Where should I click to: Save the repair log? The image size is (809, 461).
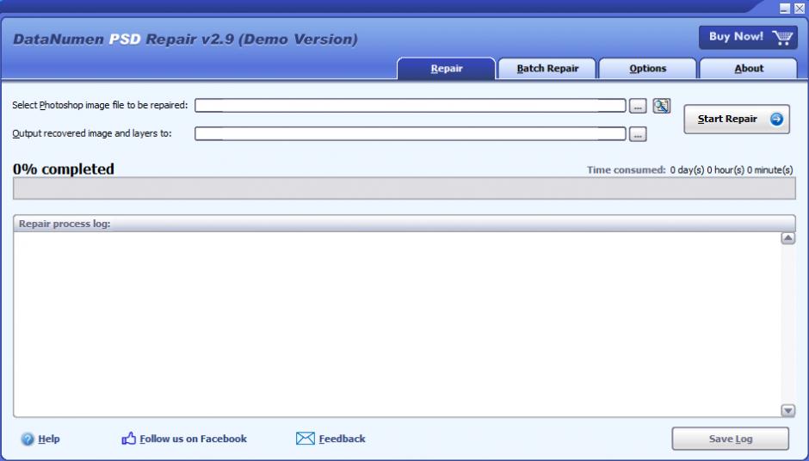(730, 439)
